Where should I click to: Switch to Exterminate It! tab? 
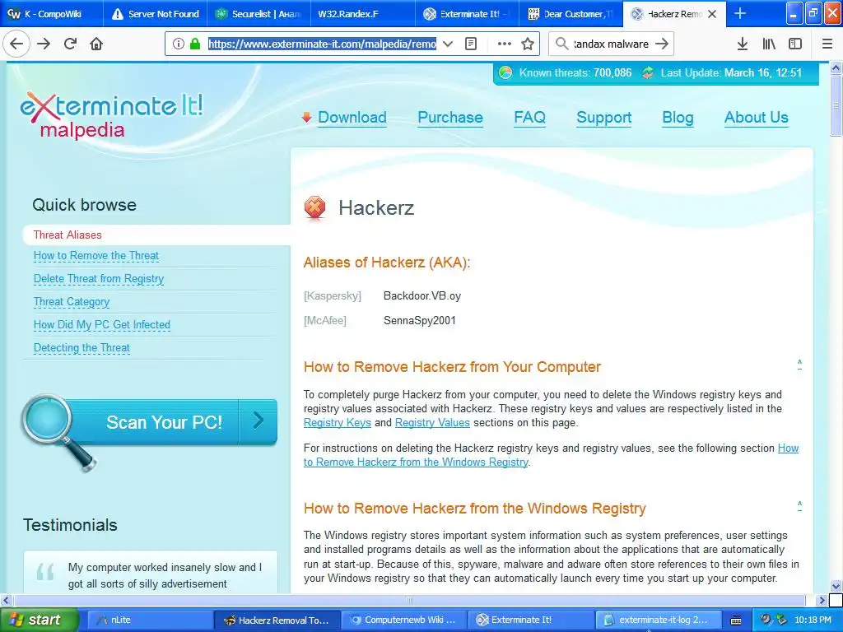[x=467, y=14]
